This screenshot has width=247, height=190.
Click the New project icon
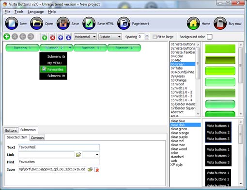tap(12, 24)
